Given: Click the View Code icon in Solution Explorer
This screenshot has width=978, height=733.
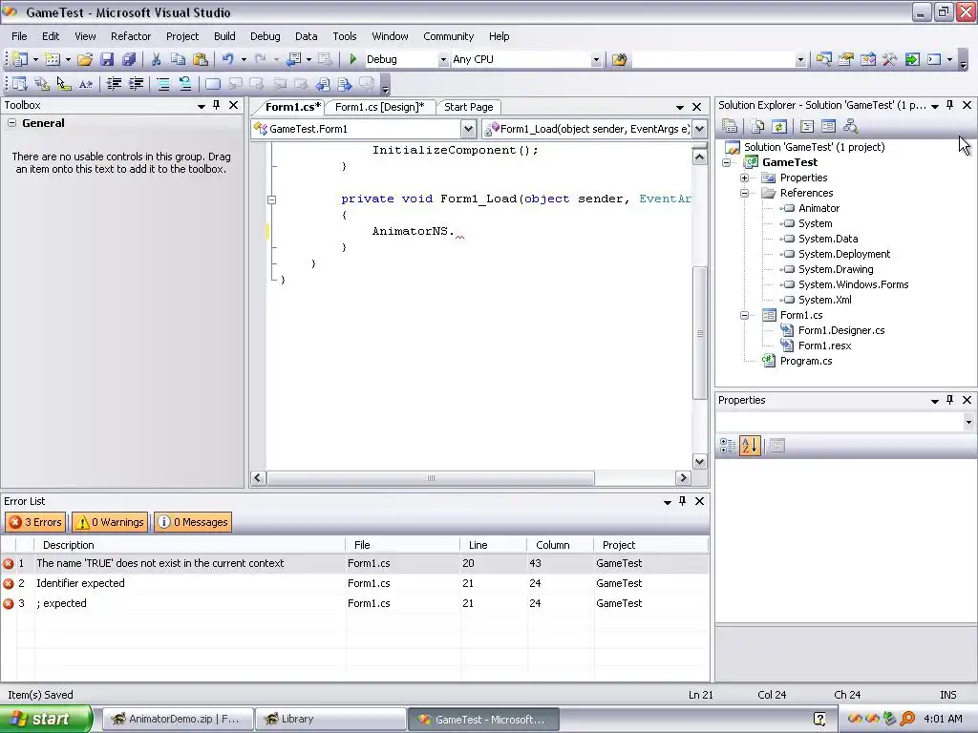Looking at the screenshot, I should pyautogui.click(x=806, y=127).
